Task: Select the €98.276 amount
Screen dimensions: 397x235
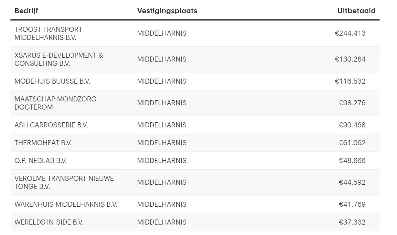Action: pos(352,103)
